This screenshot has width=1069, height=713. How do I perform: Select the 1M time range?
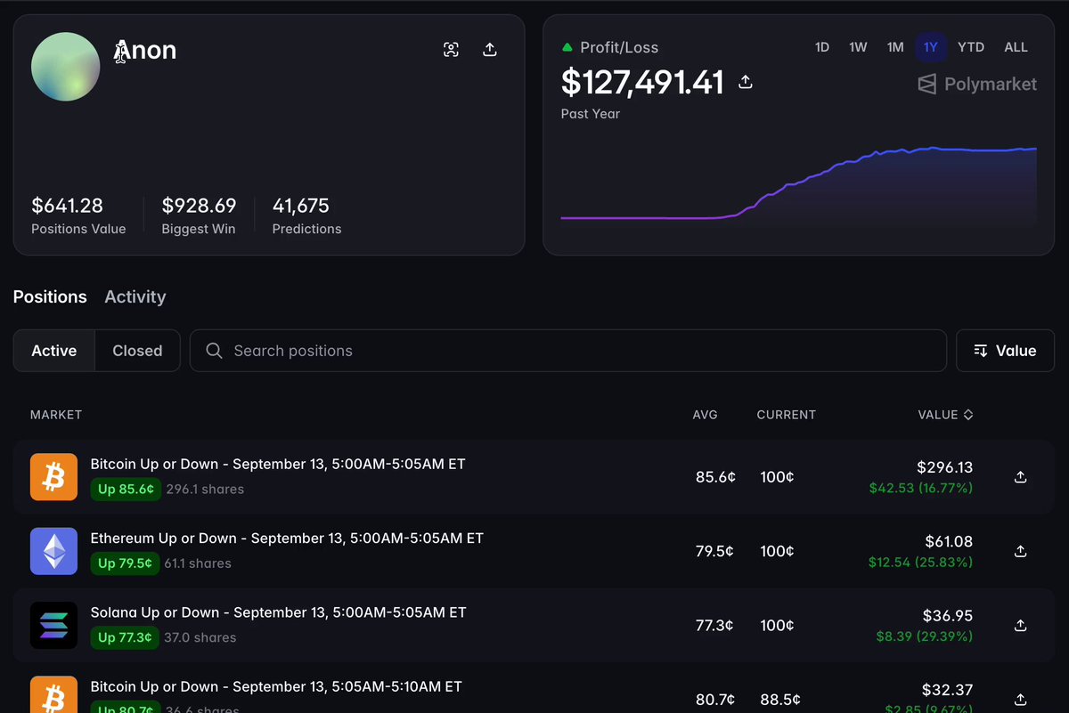(x=895, y=47)
